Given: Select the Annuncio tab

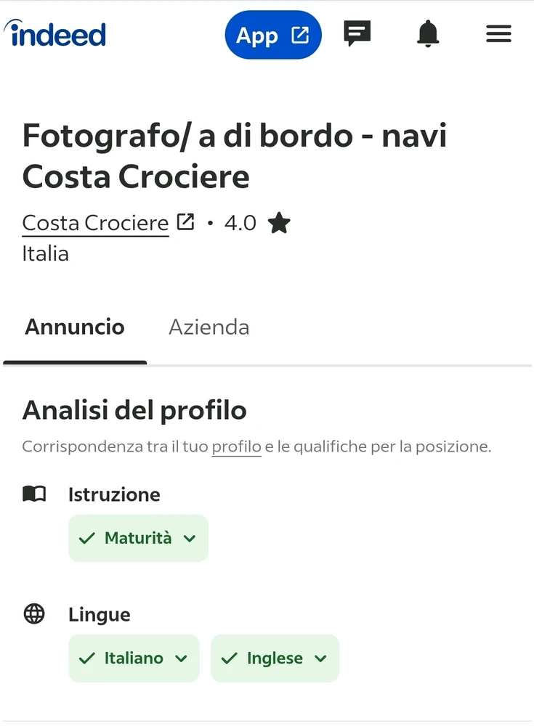Looking at the screenshot, I should click(75, 327).
